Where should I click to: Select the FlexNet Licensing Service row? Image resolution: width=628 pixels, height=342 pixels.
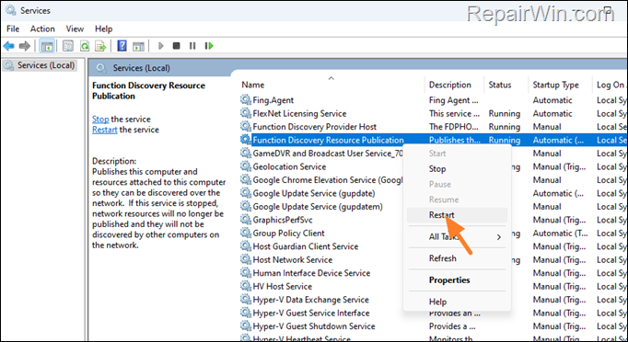point(434,113)
